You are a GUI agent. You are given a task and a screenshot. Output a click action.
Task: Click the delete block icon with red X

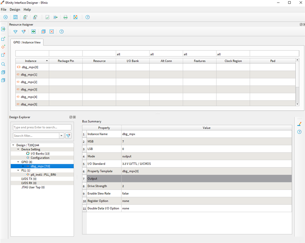(3, 55)
